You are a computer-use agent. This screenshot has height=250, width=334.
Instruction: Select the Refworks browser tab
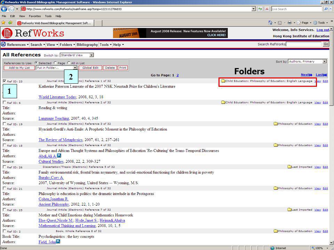(55, 23)
